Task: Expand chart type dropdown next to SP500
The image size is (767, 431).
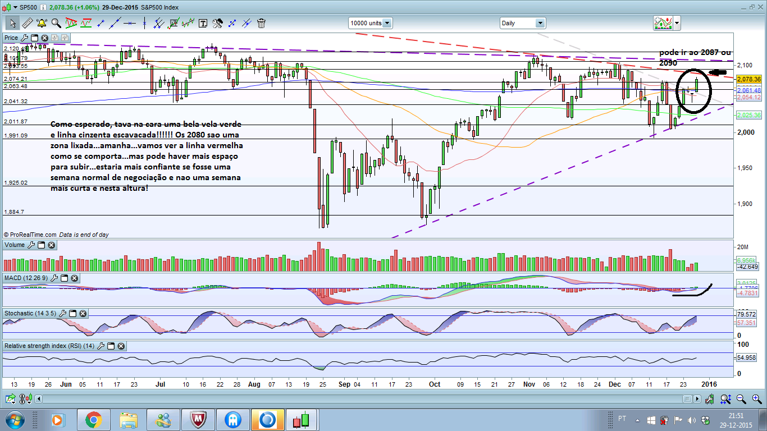Action: (15, 7)
